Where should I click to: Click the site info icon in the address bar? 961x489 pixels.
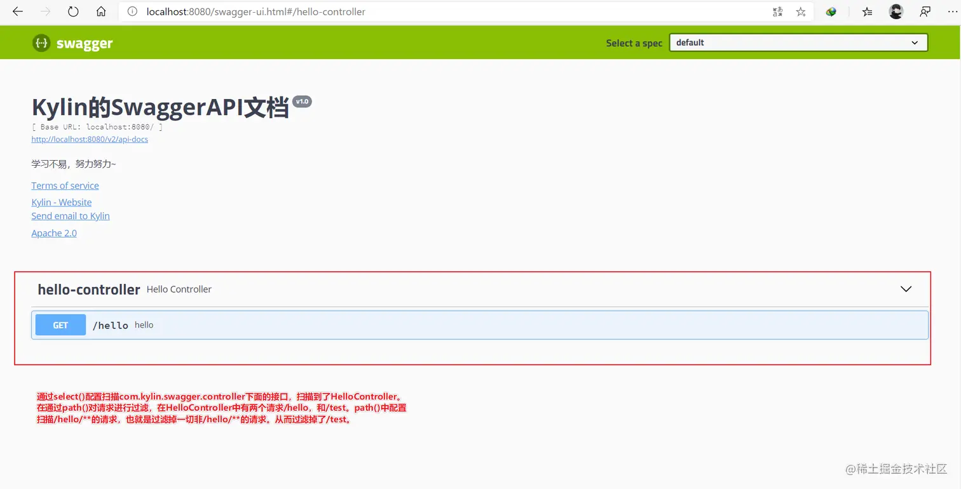[x=132, y=11]
